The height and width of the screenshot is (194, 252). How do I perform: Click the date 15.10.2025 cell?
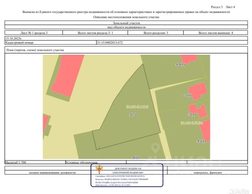tap(126, 38)
